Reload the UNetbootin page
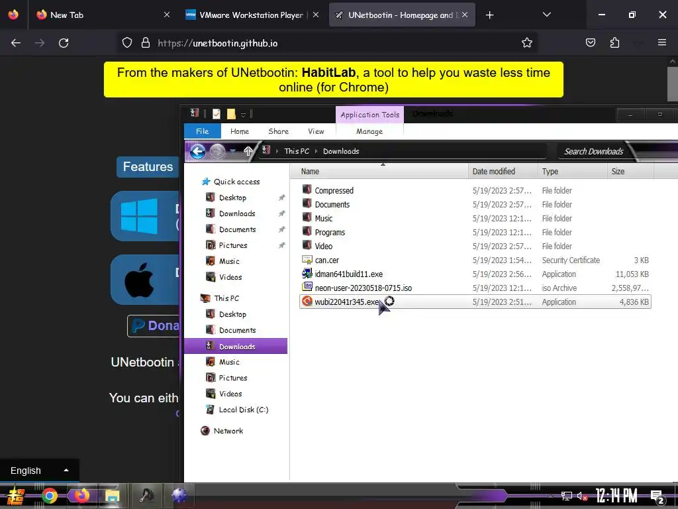The height and width of the screenshot is (509, 678). pyautogui.click(x=64, y=43)
